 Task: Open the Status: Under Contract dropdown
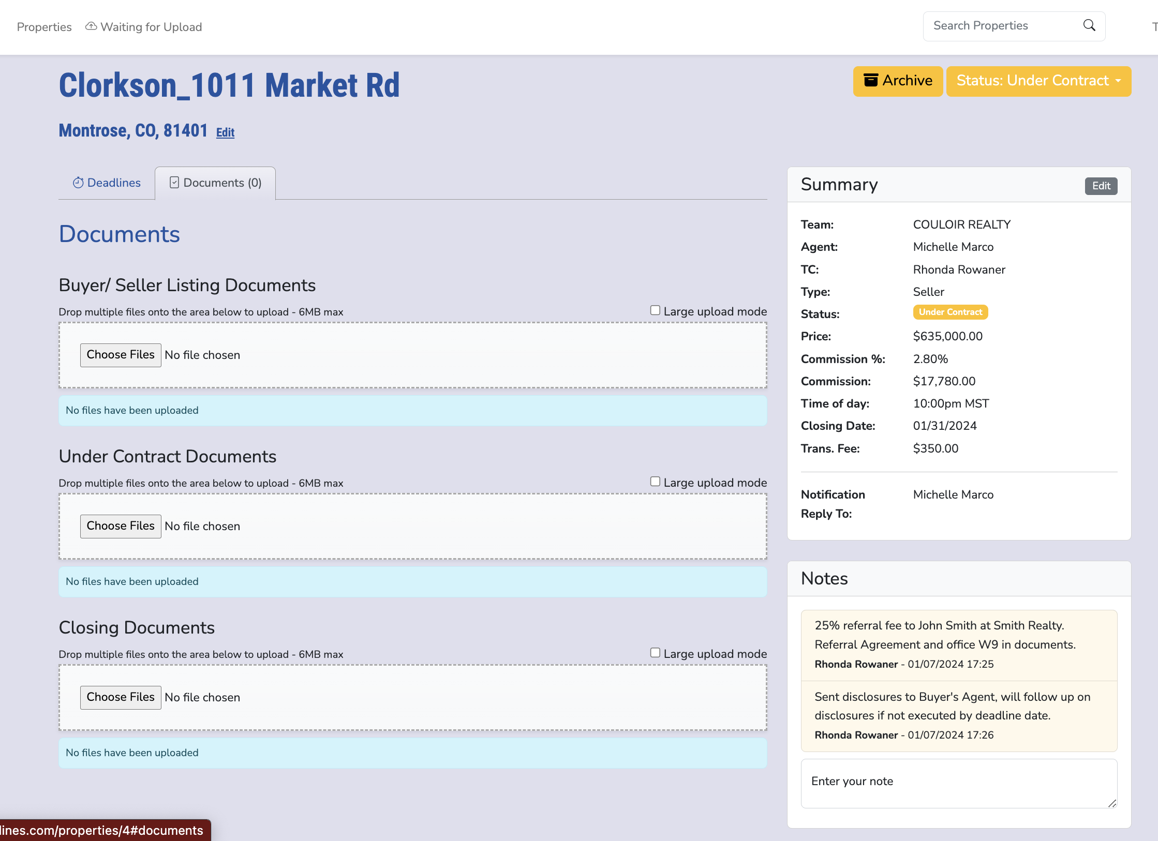1038,81
